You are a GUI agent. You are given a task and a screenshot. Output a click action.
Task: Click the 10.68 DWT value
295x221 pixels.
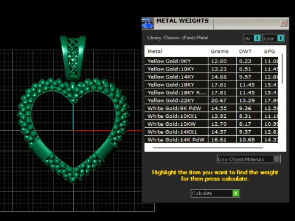click(x=247, y=140)
